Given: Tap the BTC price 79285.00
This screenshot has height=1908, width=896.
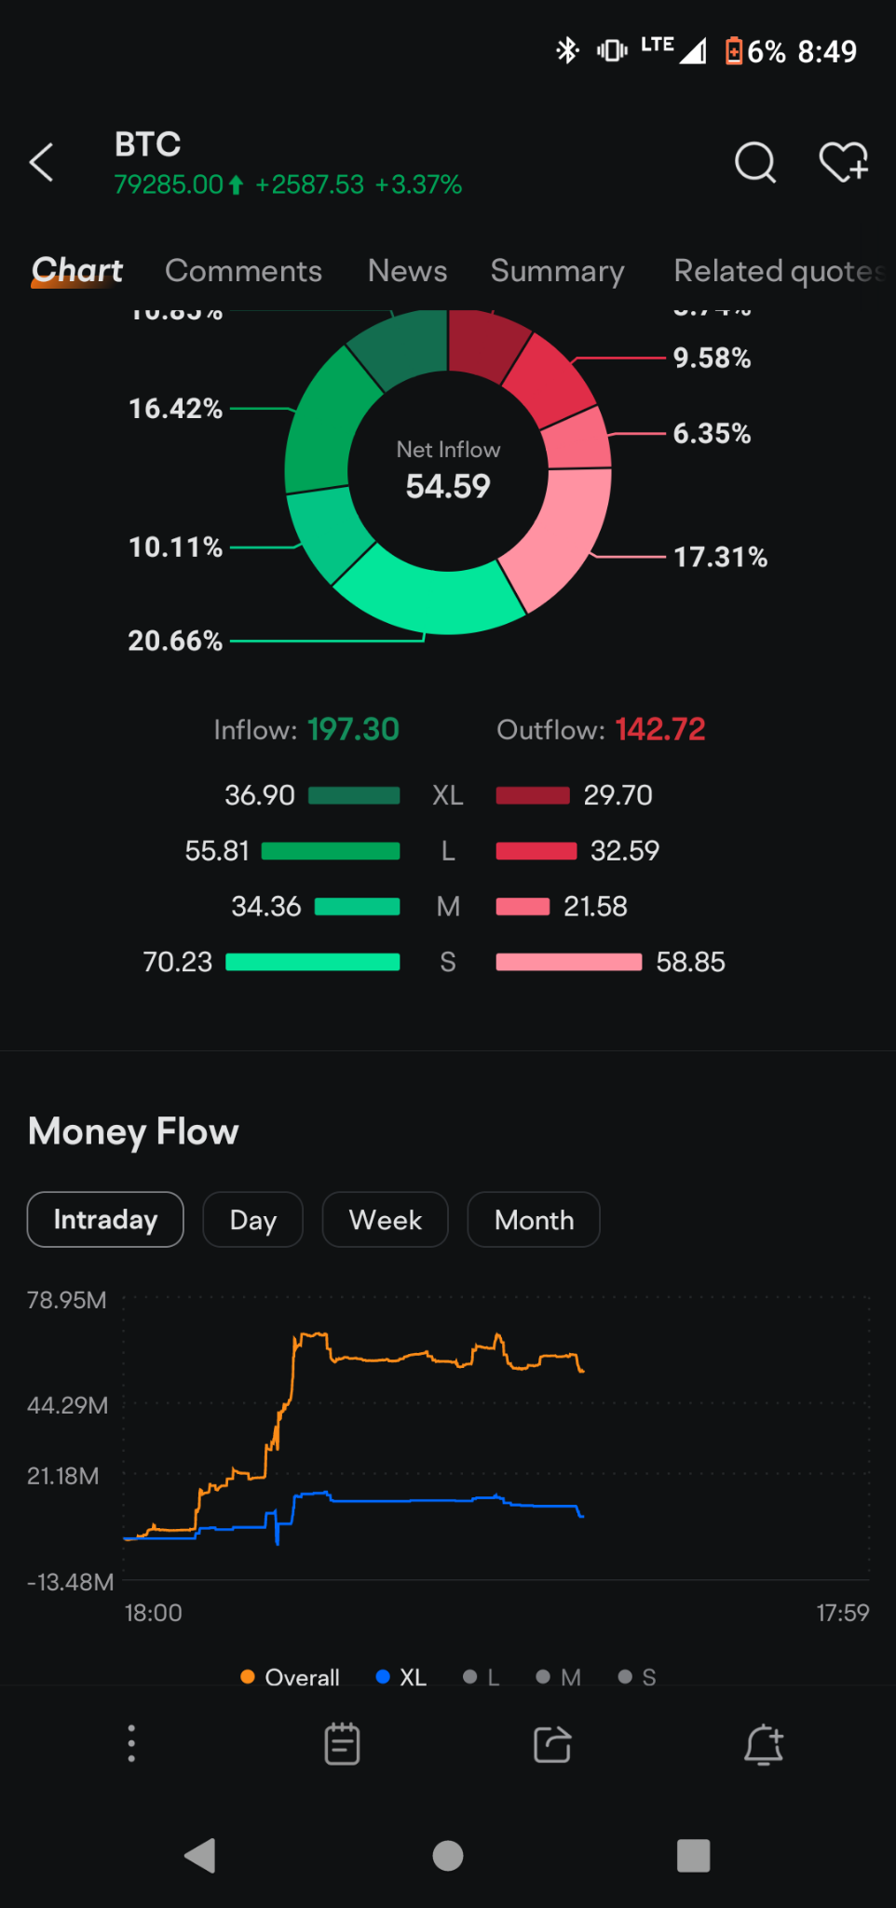Looking at the screenshot, I should point(169,184).
